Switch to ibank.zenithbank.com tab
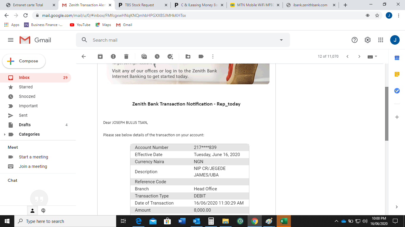Screen dimensions: 405x227 click(x=310, y=5)
